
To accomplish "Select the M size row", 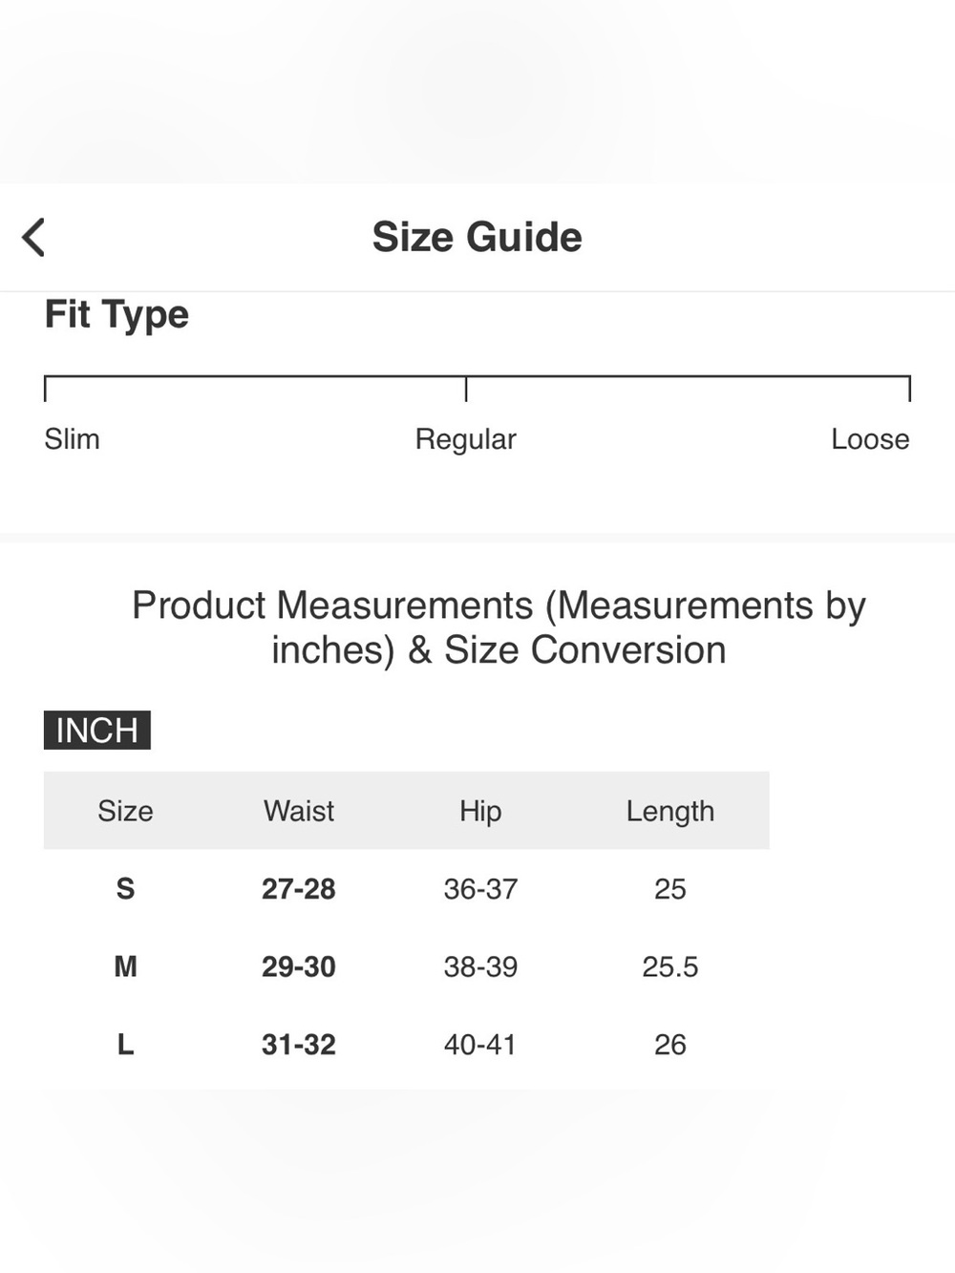I will point(407,966).
